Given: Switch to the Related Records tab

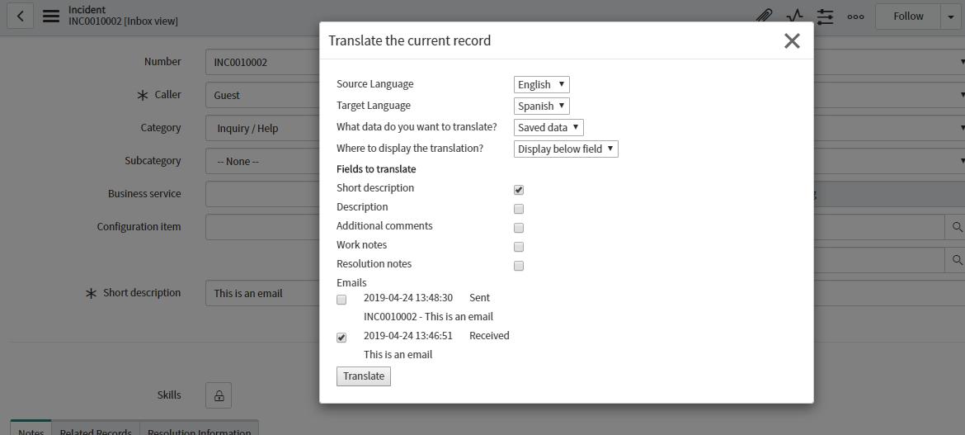Looking at the screenshot, I should 96,429.
